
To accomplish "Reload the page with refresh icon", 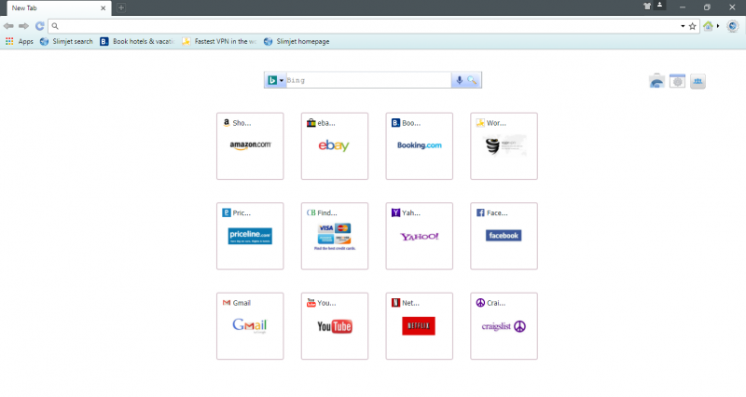I will pyautogui.click(x=40, y=26).
